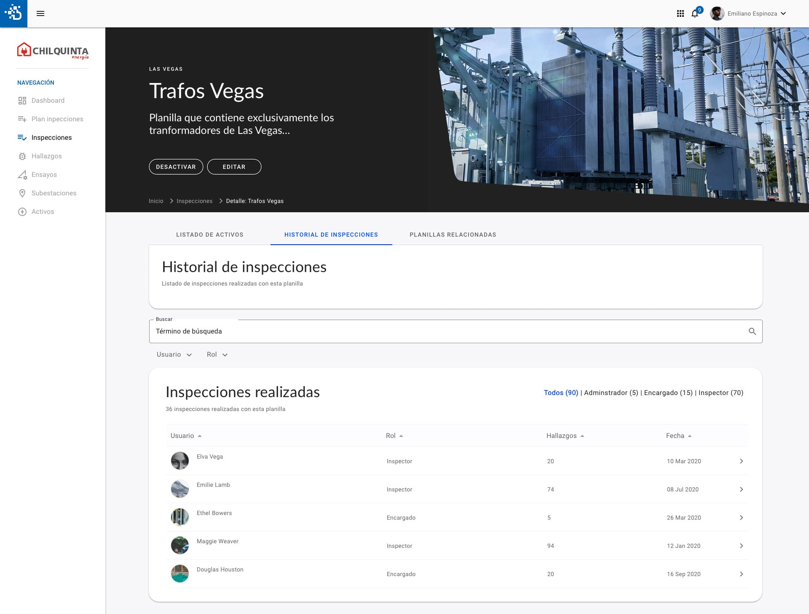This screenshot has width=809, height=614.
Task: Sort table by Hallazgos column
Action: pyautogui.click(x=565, y=436)
